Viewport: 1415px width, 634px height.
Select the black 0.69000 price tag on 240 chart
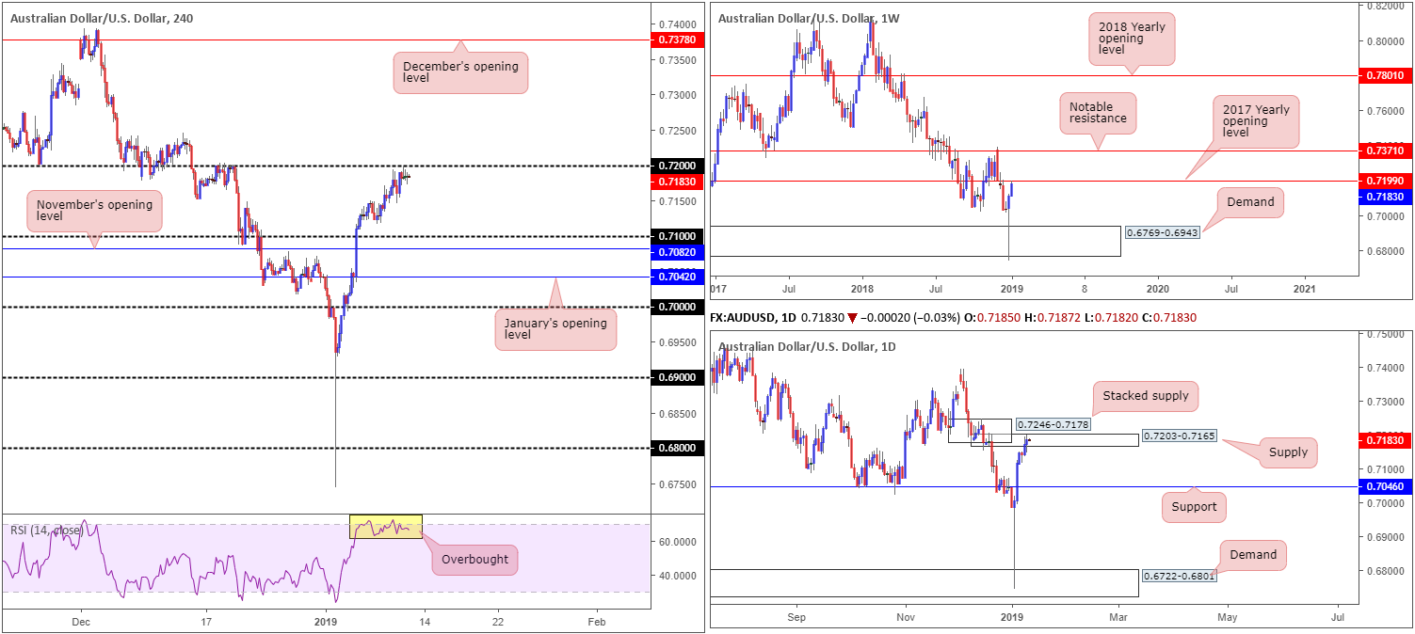click(x=676, y=377)
